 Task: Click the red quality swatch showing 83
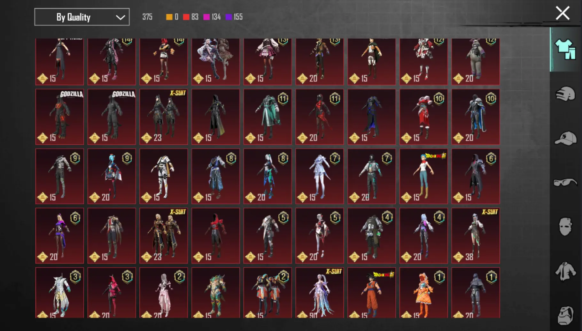(186, 17)
